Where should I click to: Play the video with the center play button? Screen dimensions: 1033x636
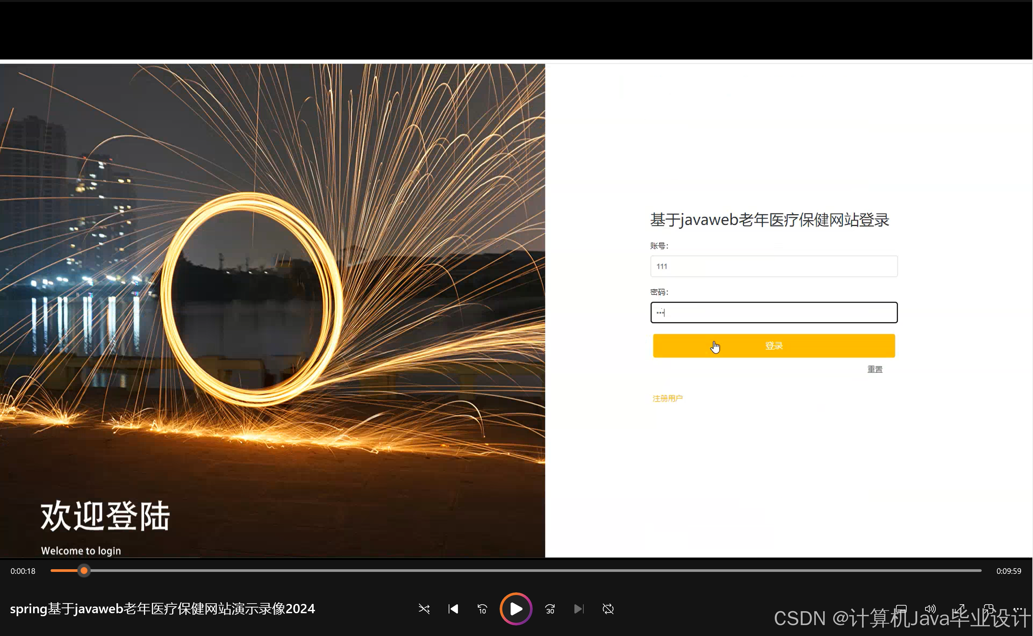[x=516, y=609]
